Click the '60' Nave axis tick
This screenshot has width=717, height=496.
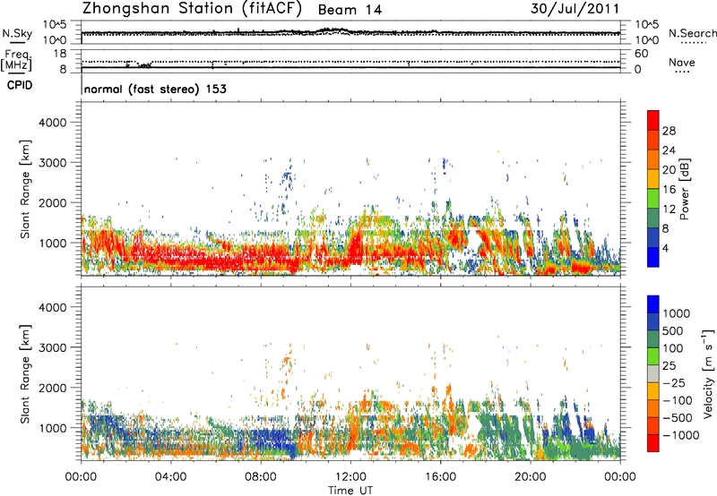point(641,54)
